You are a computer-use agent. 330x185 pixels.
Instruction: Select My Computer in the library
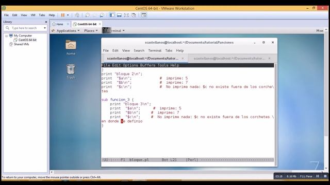[23, 35]
